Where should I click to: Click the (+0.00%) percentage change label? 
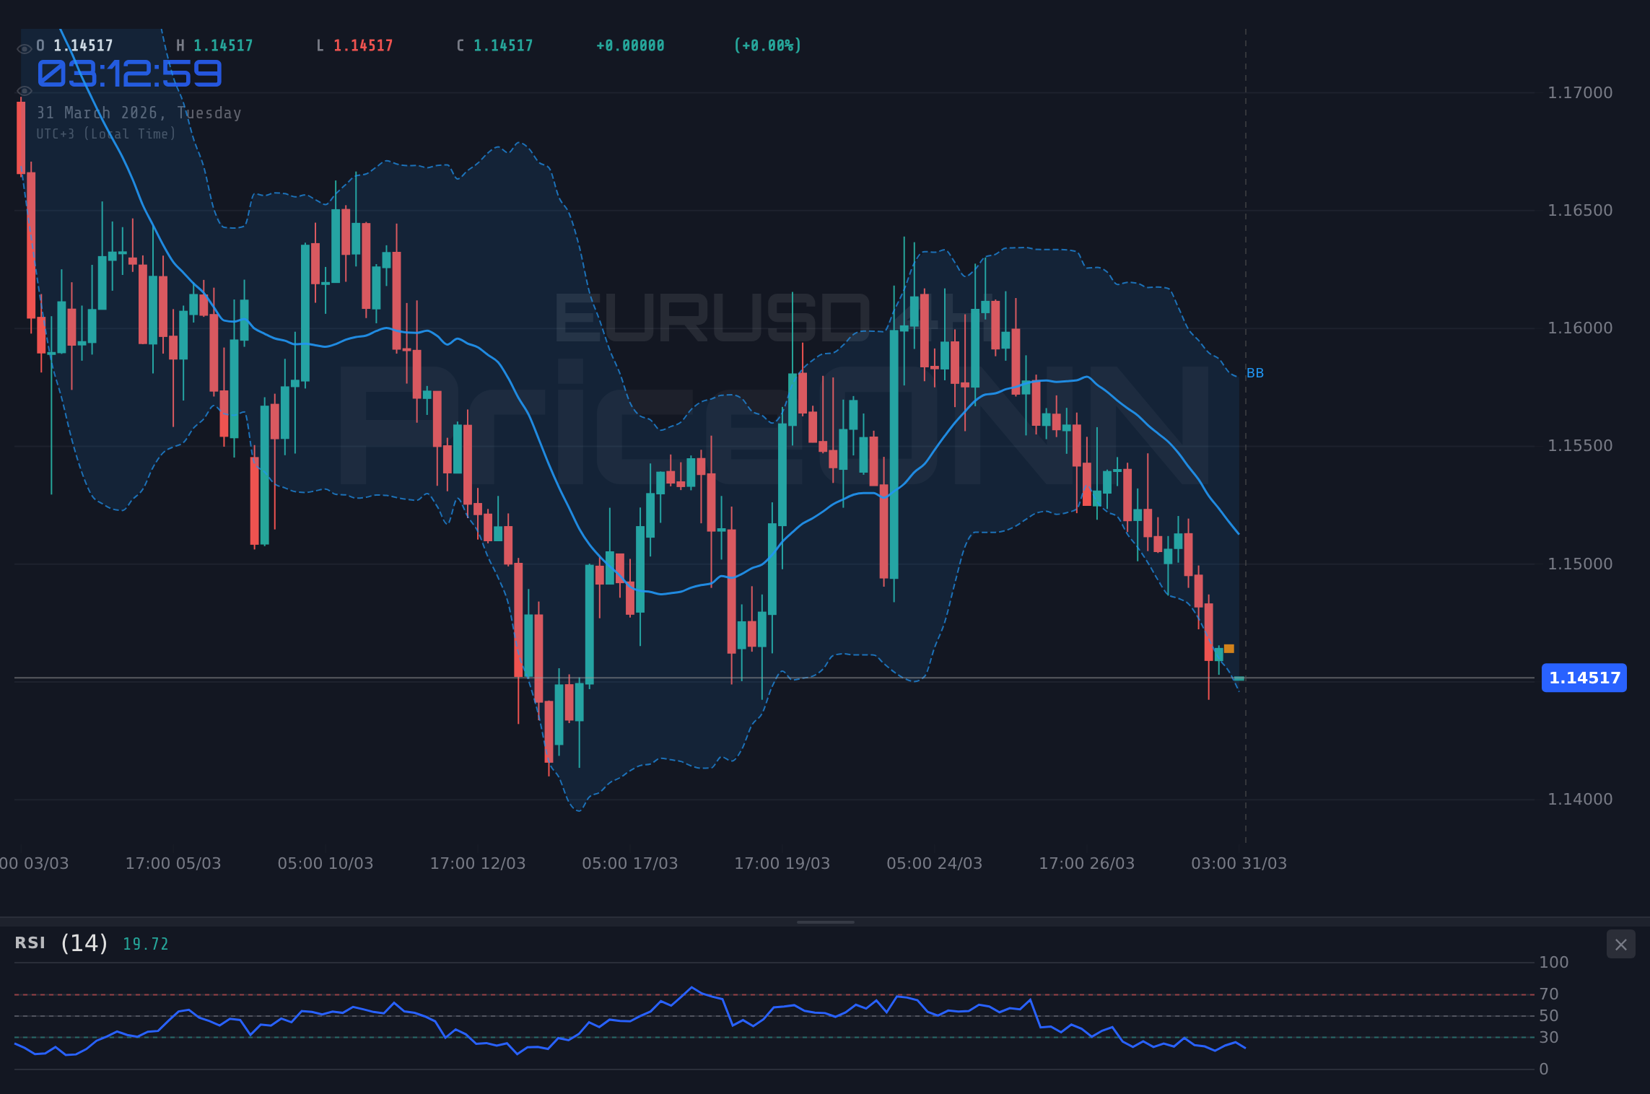768,45
